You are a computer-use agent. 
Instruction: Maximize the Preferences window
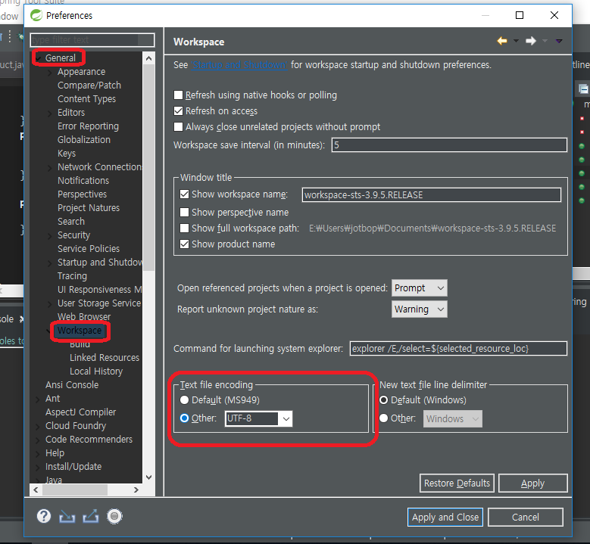(x=520, y=15)
